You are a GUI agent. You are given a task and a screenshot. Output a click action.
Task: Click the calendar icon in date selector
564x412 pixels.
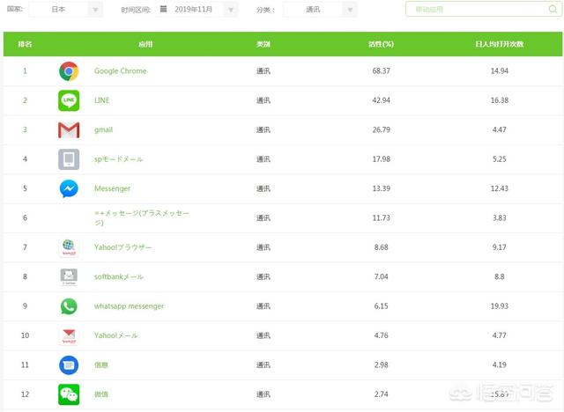(x=163, y=9)
